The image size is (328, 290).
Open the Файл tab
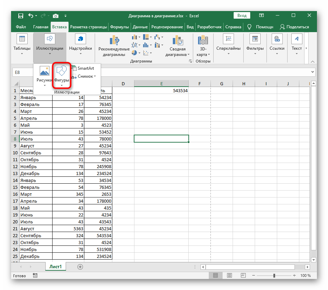[x=21, y=27]
